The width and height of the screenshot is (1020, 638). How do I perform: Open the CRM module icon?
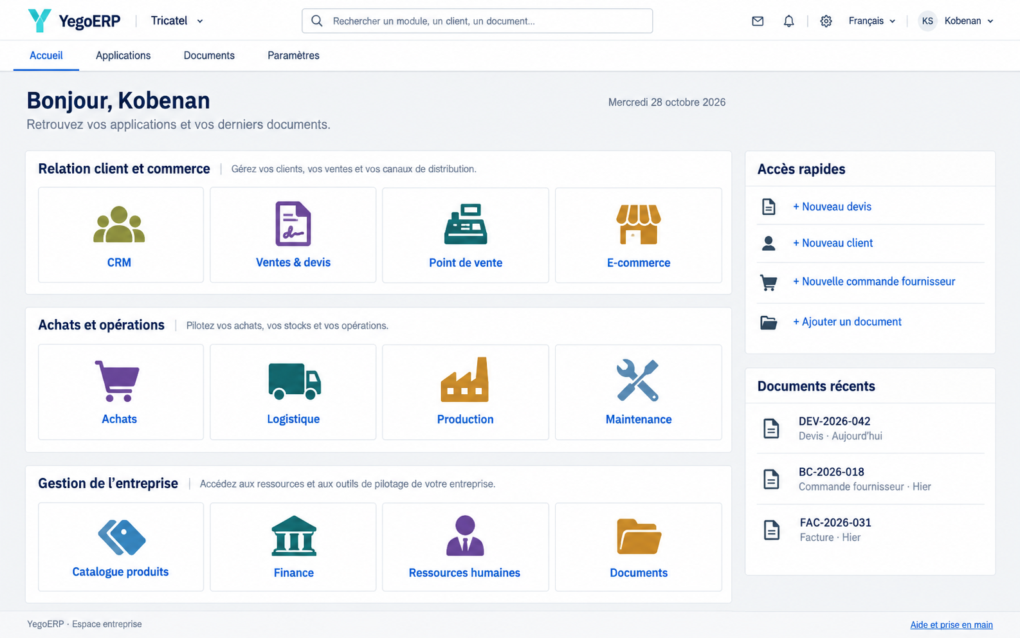tap(119, 224)
